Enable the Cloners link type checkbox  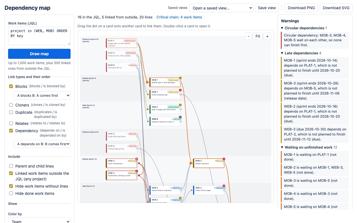11,105
